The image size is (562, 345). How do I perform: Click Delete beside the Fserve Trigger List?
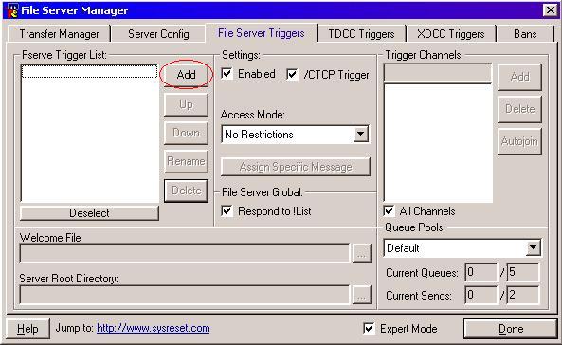(x=186, y=191)
